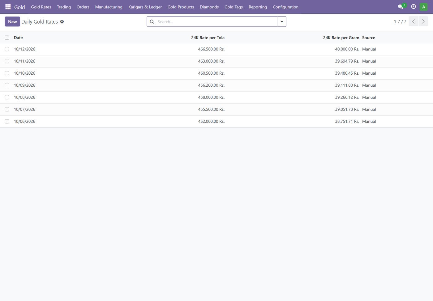Select the 10/09/2026 row checkbox
433x301 pixels.
[x=7, y=85]
